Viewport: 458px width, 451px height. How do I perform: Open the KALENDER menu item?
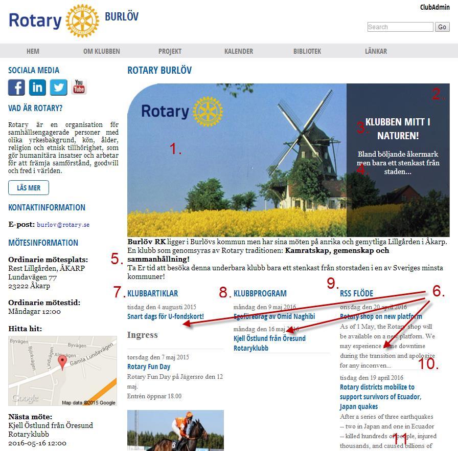pos(239,51)
